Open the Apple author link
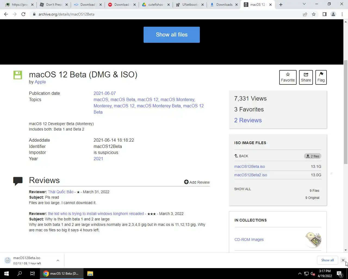 40,82
